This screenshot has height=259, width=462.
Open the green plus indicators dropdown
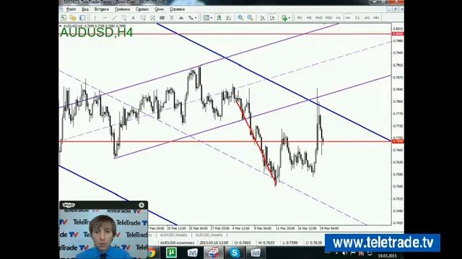tap(286, 18)
